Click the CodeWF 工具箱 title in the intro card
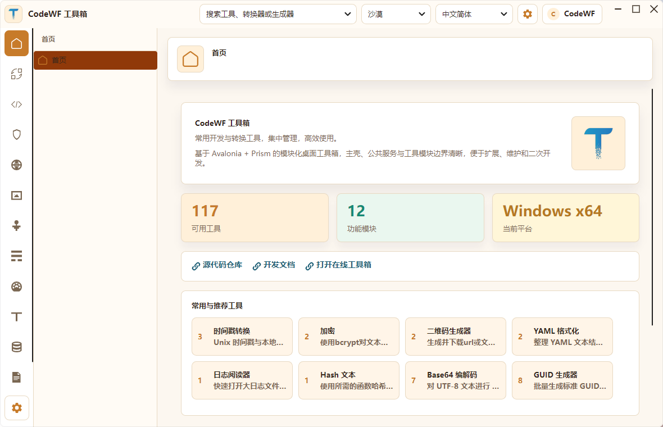Image resolution: width=663 pixels, height=427 pixels. coord(222,123)
